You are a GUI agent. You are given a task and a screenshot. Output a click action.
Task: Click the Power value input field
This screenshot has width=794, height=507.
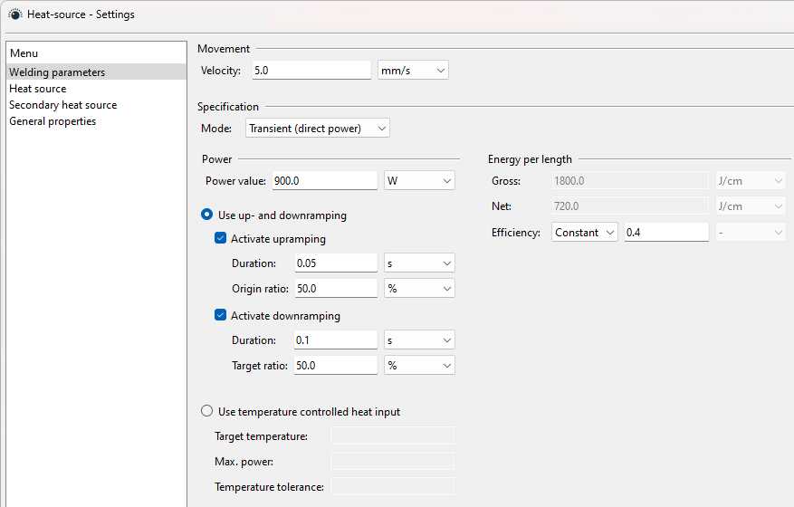[x=325, y=181]
